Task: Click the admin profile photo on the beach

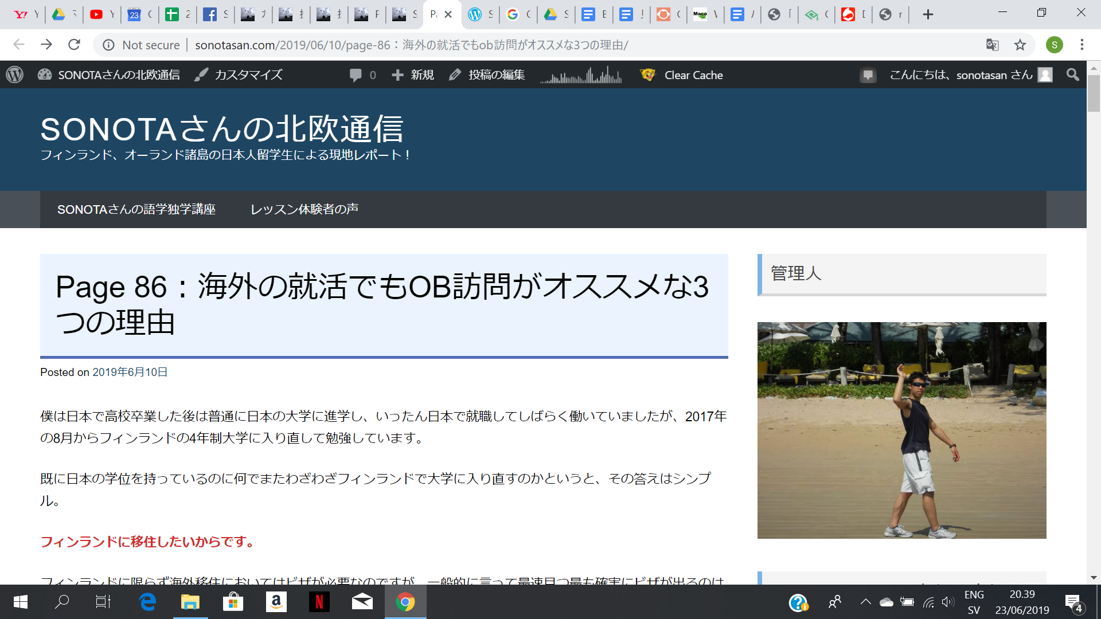Action: pos(901,430)
